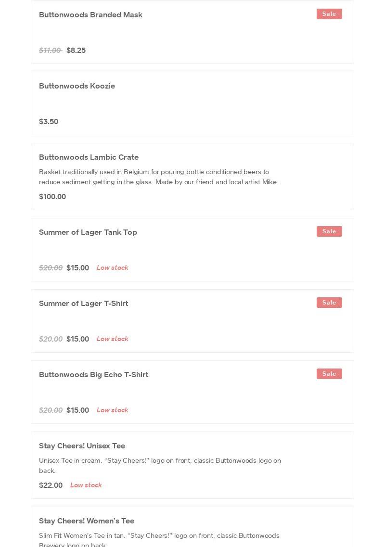The height and width of the screenshot is (547, 385).
Task: Click the $8.25 sale price
Action: 76,51
